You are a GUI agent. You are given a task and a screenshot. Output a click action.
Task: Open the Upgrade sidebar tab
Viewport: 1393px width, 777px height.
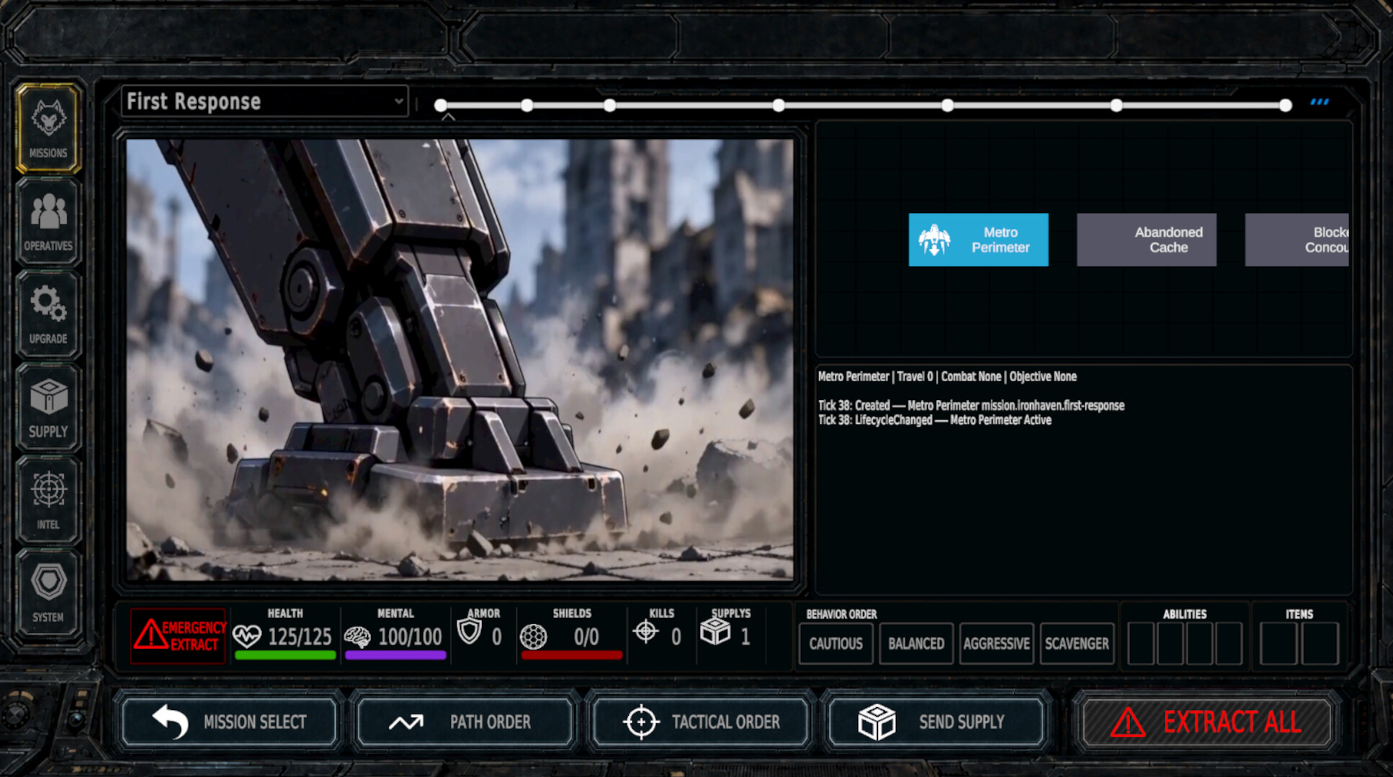[x=48, y=314]
